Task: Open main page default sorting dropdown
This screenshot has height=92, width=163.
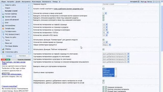Action: pos(116,54)
